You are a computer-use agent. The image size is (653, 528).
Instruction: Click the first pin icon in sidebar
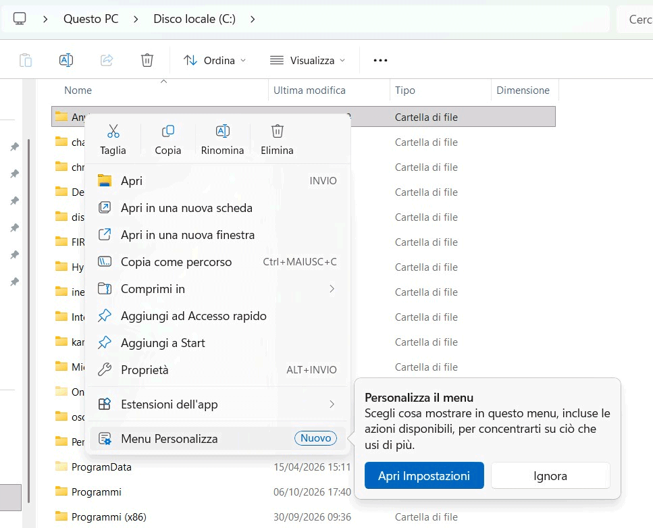[x=15, y=146]
